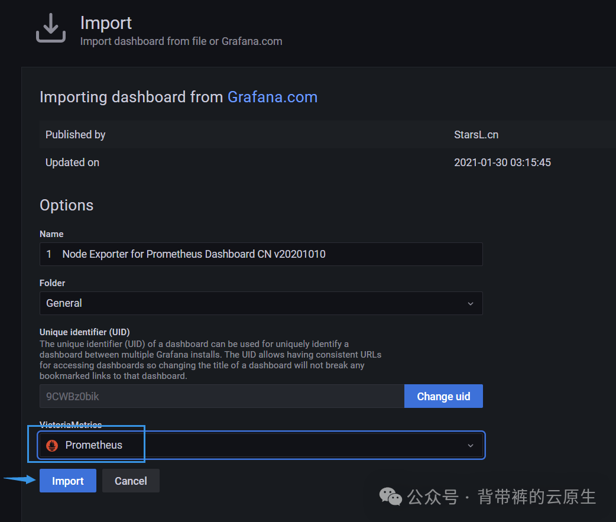
Task: Click the Updated on label
Action: coord(72,163)
